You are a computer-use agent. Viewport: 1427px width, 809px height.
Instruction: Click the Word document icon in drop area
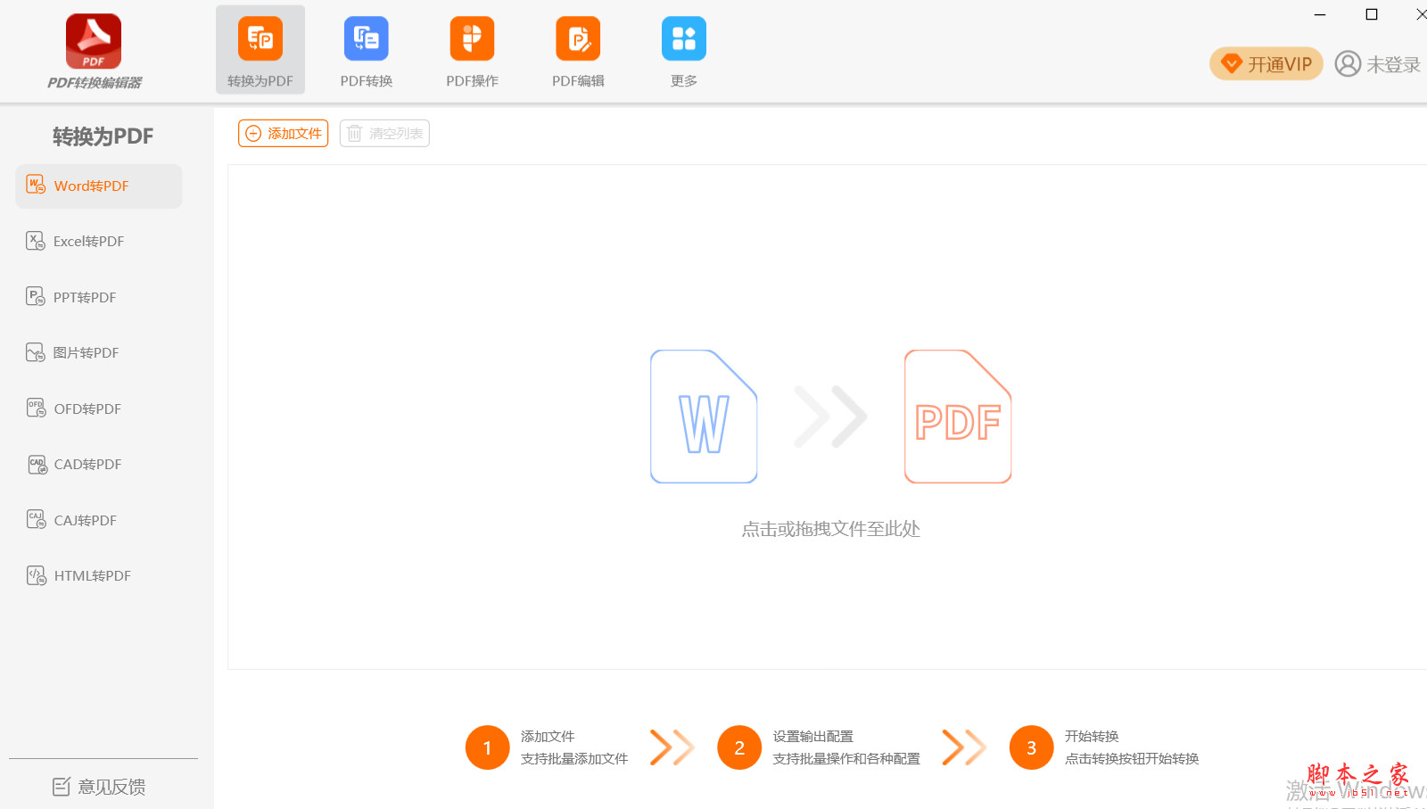tap(704, 417)
